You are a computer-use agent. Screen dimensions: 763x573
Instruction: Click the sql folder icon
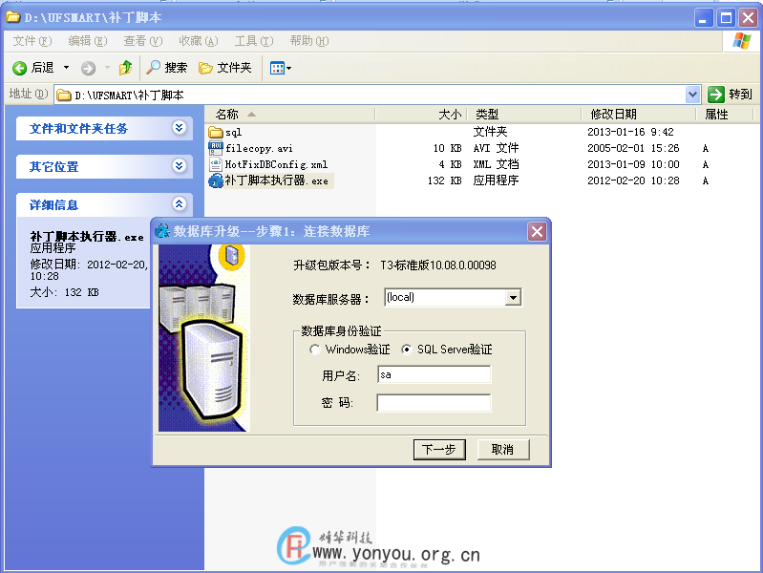coord(215,132)
